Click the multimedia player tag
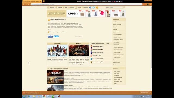This screenshot has height=98, width=174. [x=118, y=77]
